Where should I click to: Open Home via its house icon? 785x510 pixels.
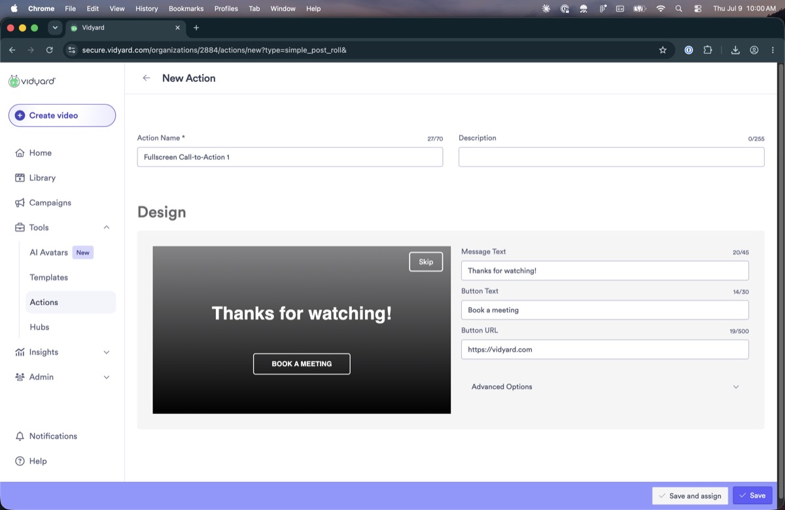click(20, 153)
